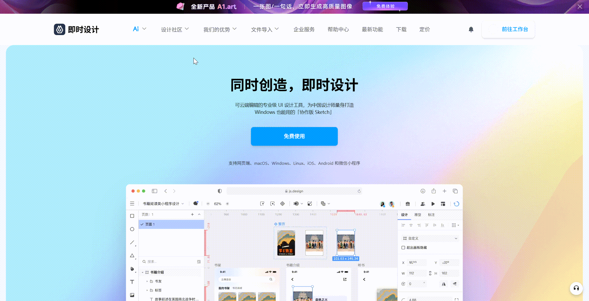Open the 定价 nav item
The height and width of the screenshot is (301, 589).
click(x=425, y=30)
